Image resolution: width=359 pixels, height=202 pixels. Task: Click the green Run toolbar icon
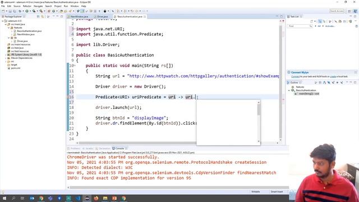27,11
